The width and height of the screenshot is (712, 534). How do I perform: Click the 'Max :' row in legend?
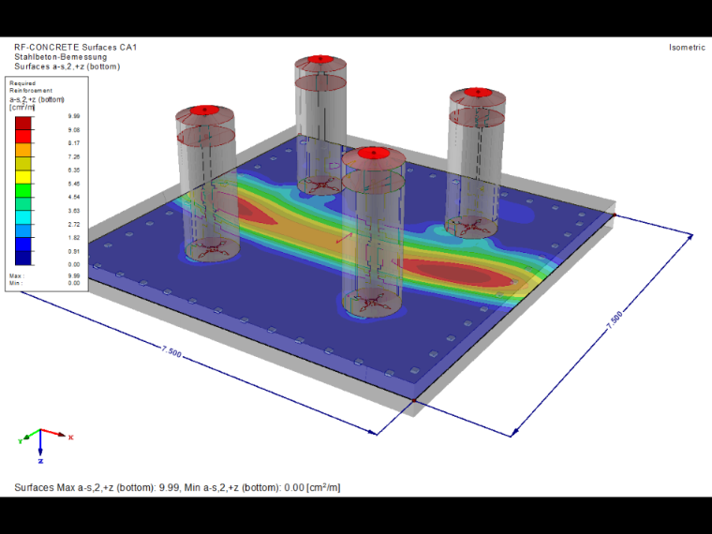[x=45, y=275]
